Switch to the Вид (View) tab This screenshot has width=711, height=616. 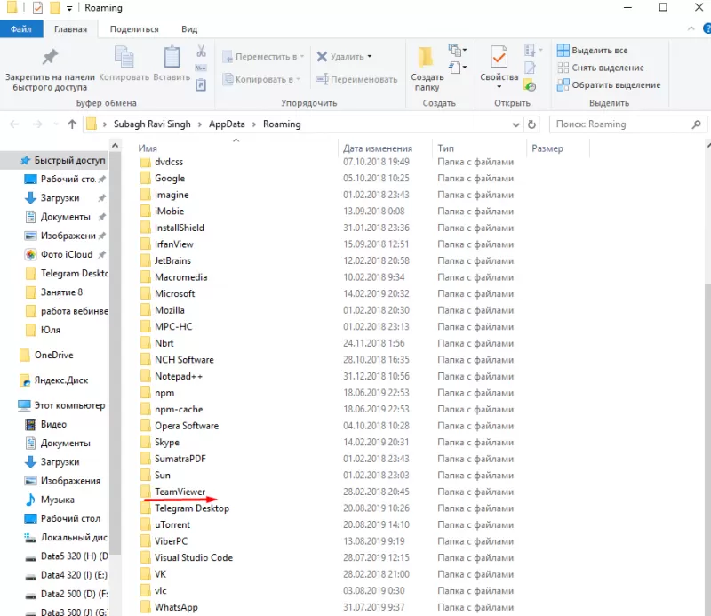(x=188, y=28)
